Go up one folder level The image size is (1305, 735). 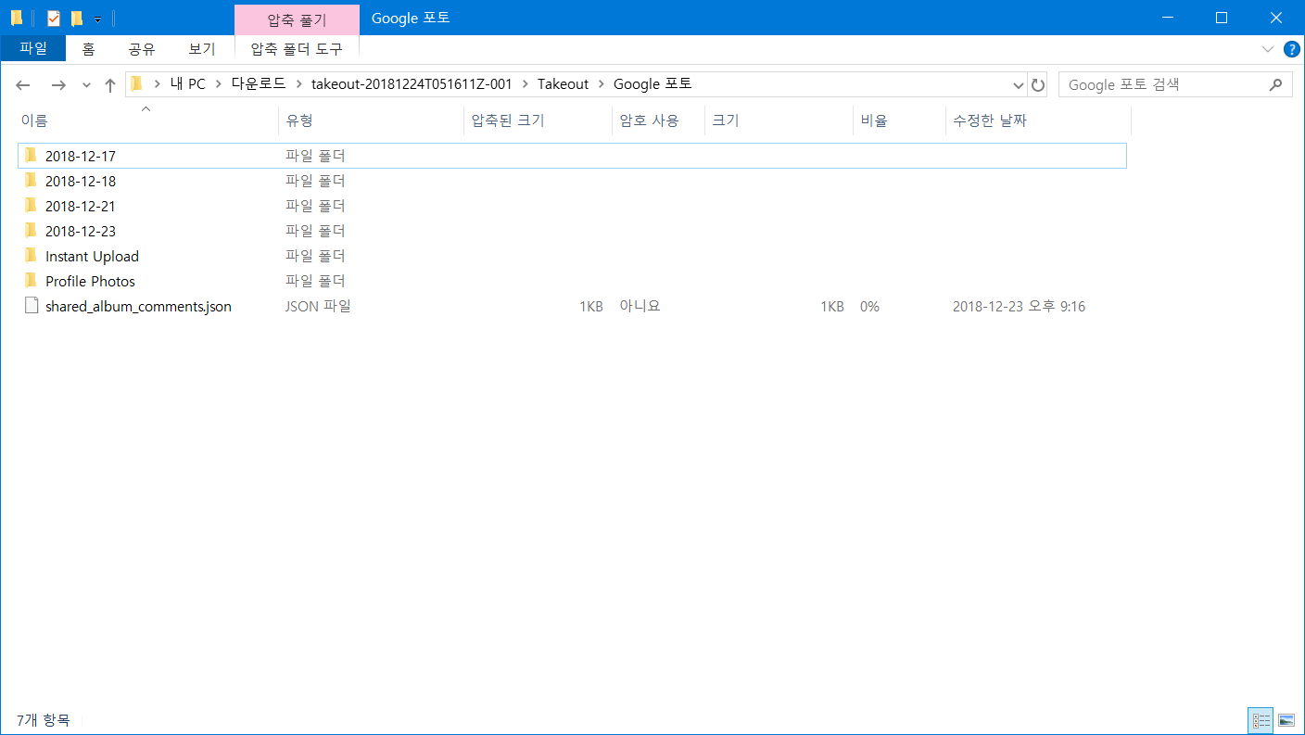point(110,85)
